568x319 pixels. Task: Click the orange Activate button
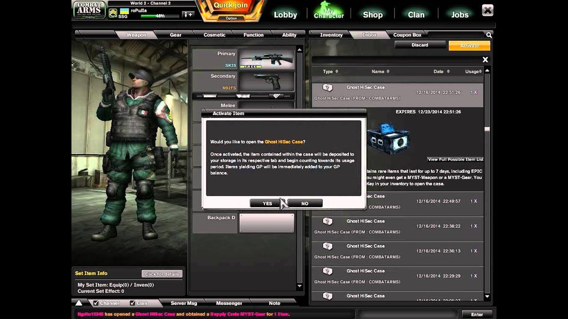click(469, 45)
